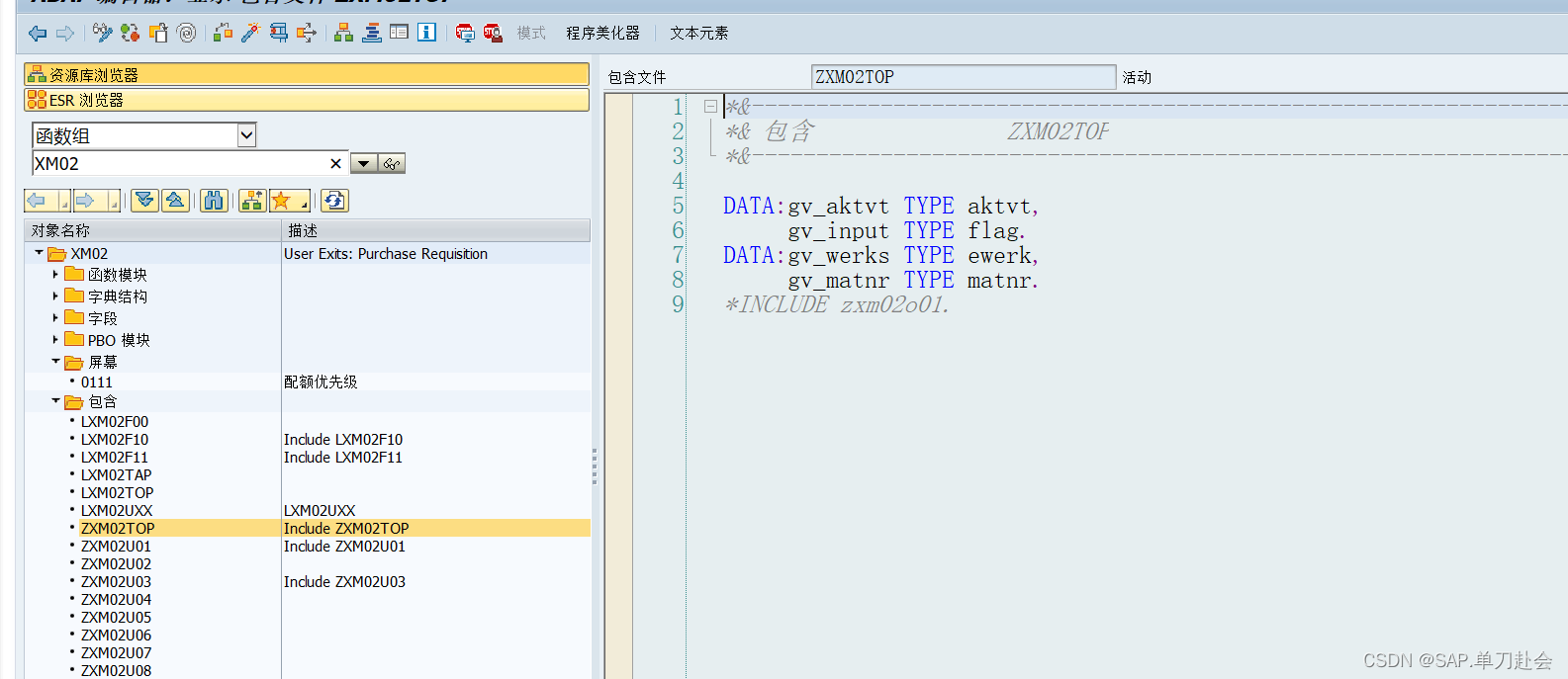1568x679 pixels.
Task: Expand the 字典结构 folder
Action: pos(55,296)
